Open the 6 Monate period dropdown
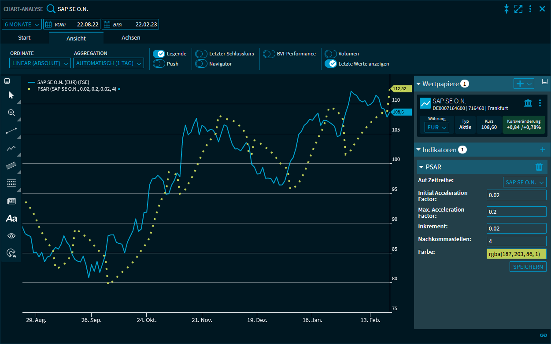Image resolution: width=551 pixels, height=344 pixels. [22, 25]
